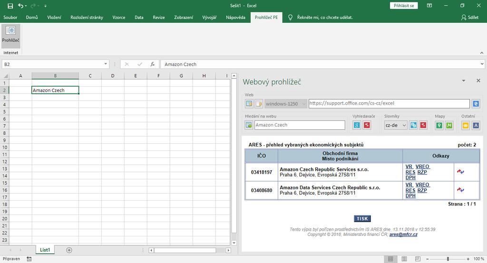Switch to the Vývojář tab
The height and width of the screenshot is (263, 487).
(209, 18)
